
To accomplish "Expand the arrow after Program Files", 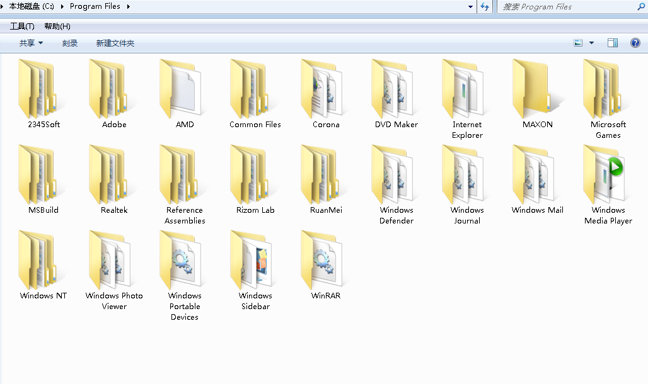I will [129, 6].
